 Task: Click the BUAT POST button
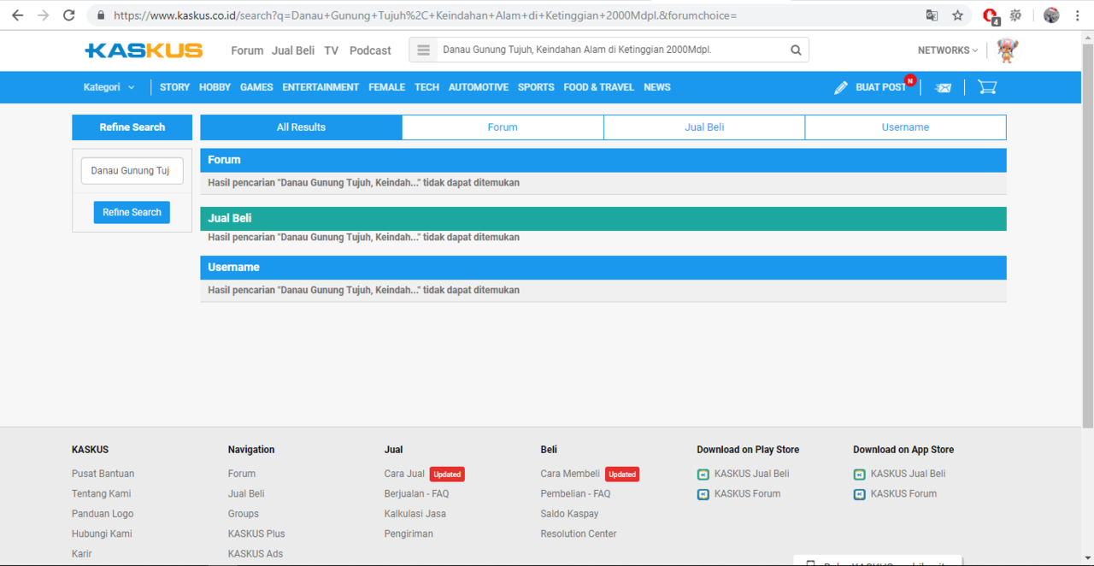tap(881, 87)
